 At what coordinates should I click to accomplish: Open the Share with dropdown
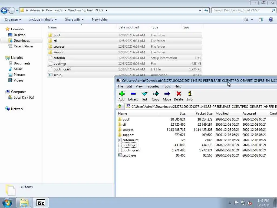pos(74,19)
